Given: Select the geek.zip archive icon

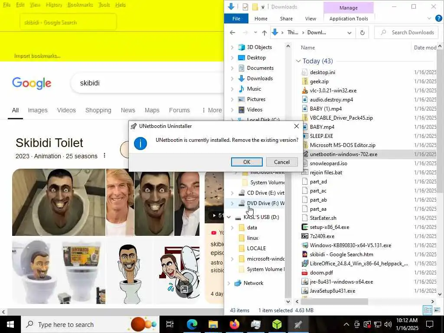Looking at the screenshot, I should pyautogui.click(x=305, y=82).
